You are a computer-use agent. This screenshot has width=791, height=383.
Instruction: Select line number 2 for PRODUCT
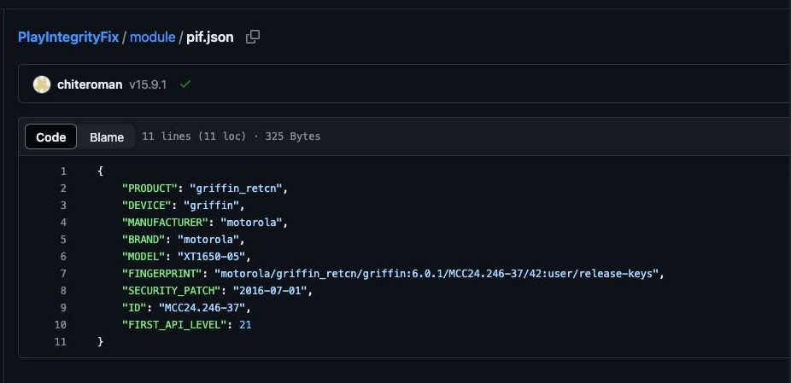click(63, 189)
